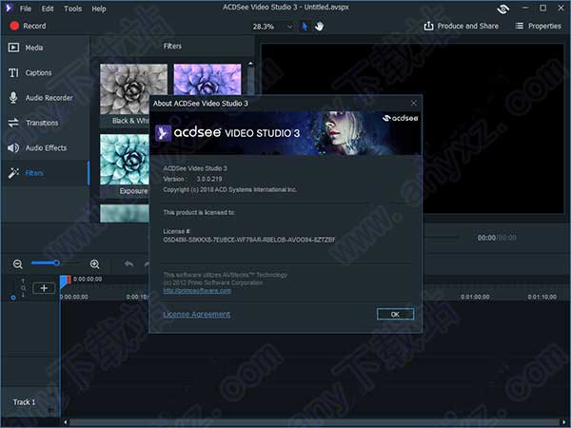The image size is (571, 428).
Task: Click the Properties list icon
Action: point(520,26)
